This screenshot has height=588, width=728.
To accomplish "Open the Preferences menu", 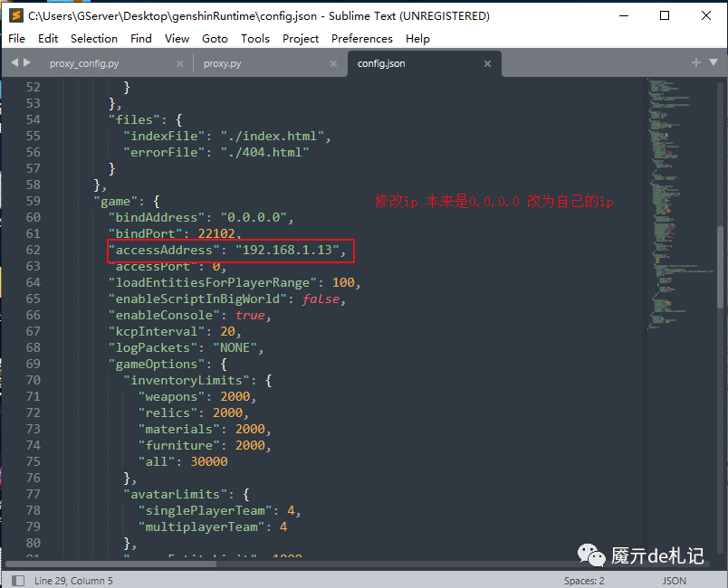I will click(x=361, y=39).
